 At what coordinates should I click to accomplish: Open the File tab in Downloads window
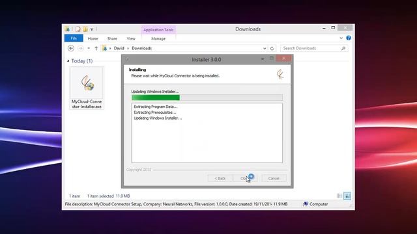click(74, 38)
